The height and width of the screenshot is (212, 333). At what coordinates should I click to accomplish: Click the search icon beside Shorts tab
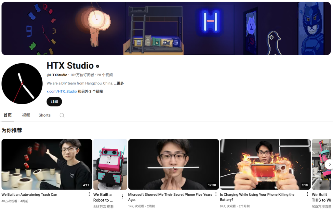(x=62, y=115)
